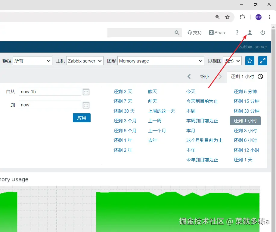Select 上一周 time range
Screen dimensions: 276x232
pos(155,121)
